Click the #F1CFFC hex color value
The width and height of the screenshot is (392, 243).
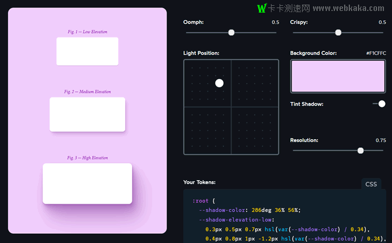pyautogui.click(x=376, y=53)
